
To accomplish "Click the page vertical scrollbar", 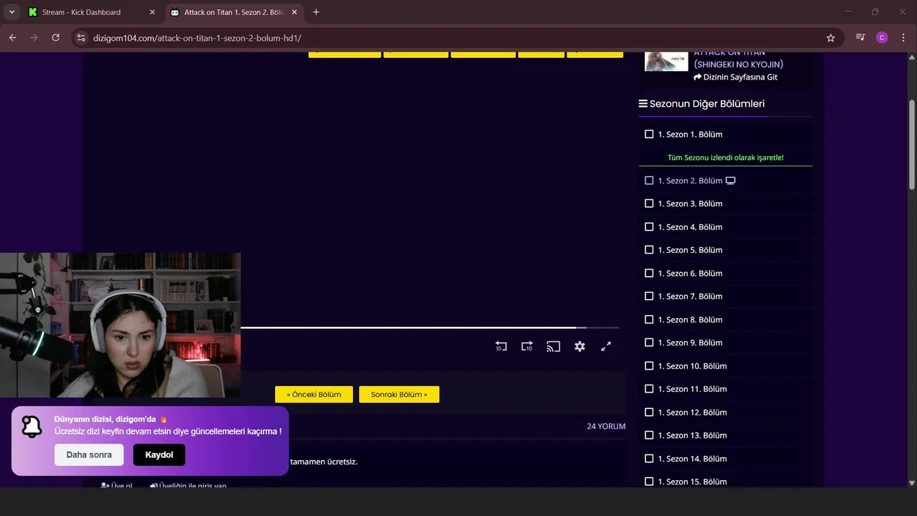I will (912, 143).
